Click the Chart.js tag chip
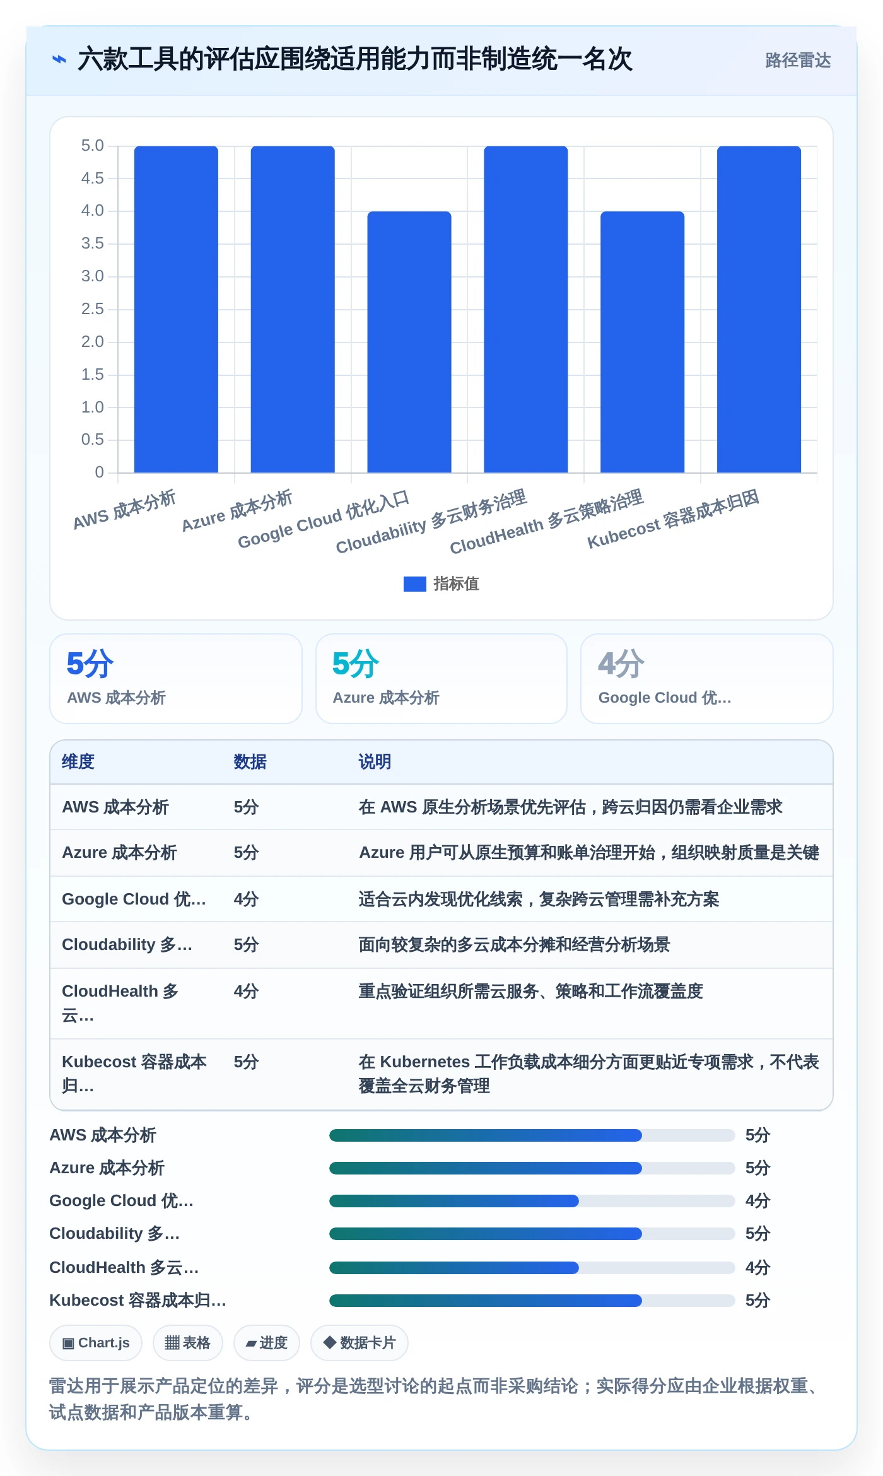 (96, 1343)
